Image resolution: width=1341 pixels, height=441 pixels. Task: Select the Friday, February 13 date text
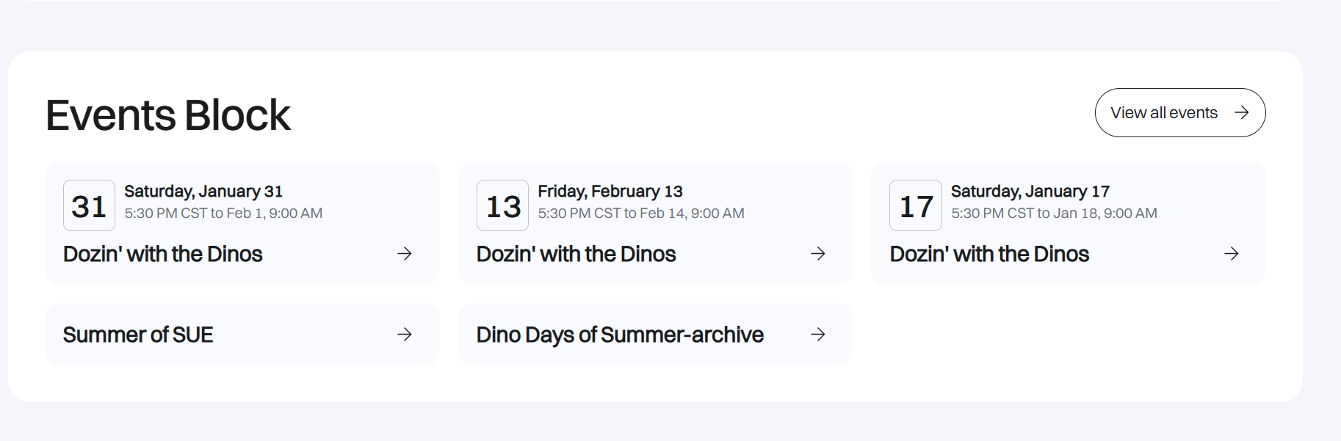[610, 192]
